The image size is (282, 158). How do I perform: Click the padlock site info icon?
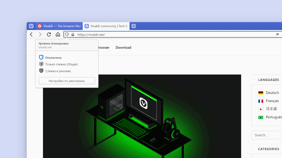tap(73, 35)
